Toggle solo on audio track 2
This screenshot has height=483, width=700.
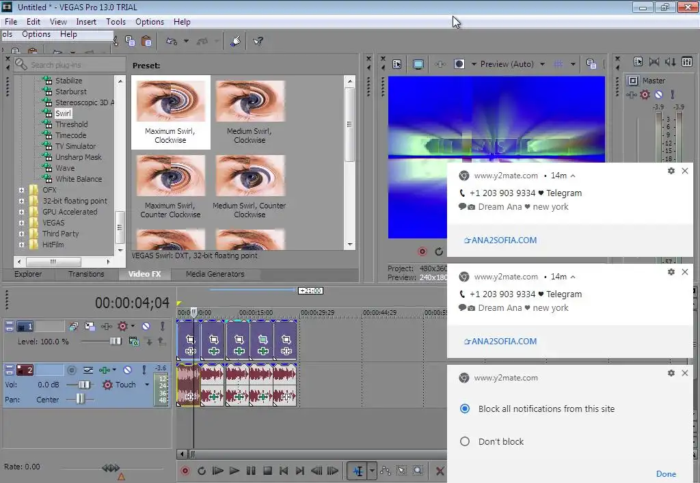[144, 370]
